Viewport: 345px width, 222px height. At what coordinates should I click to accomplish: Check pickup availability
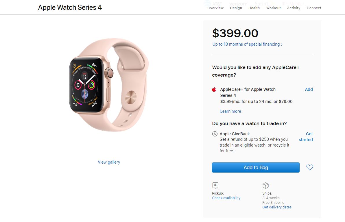[226, 198]
